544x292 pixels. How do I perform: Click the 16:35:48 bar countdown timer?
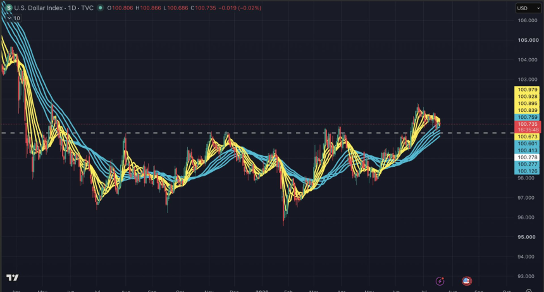coord(528,130)
